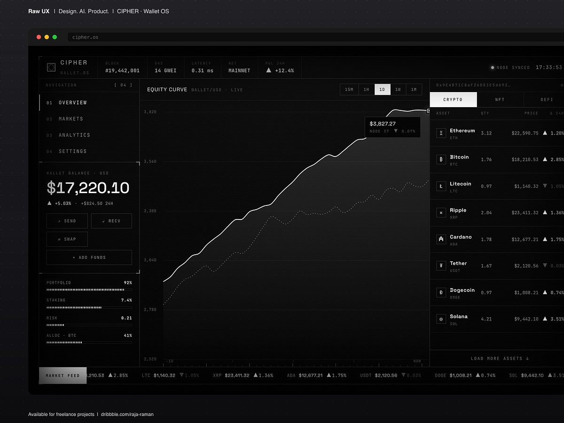Image resolution: width=564 pixels, height=423 pixels.
Task: Click the MARKET FEED label button
Action: [x=63, y=376]
